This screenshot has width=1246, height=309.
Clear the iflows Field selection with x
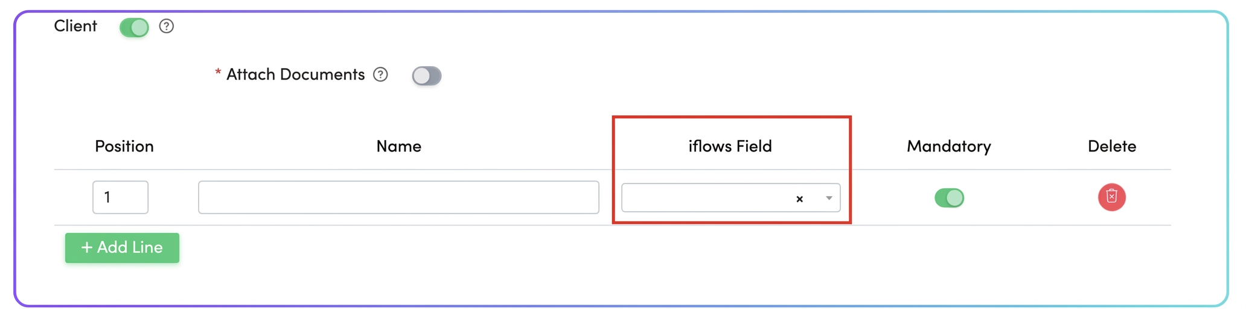[799, 199]
